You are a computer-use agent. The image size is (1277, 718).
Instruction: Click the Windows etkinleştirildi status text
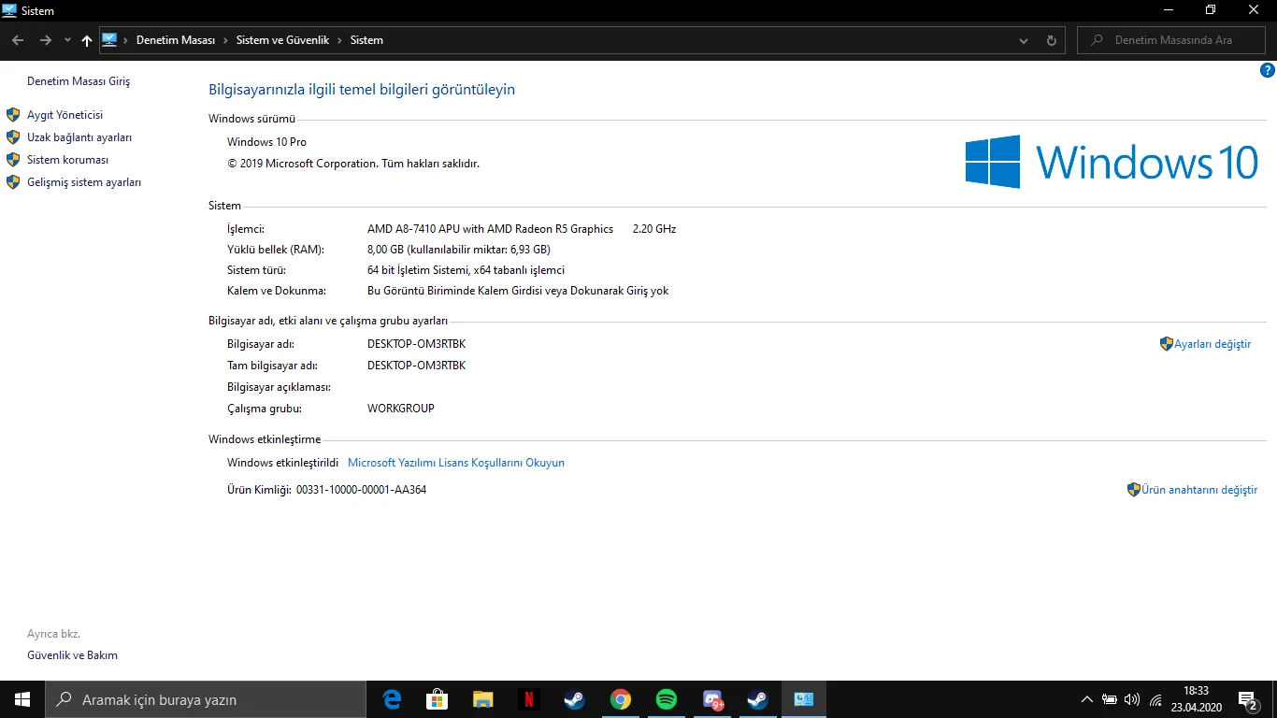coord(282,463)
